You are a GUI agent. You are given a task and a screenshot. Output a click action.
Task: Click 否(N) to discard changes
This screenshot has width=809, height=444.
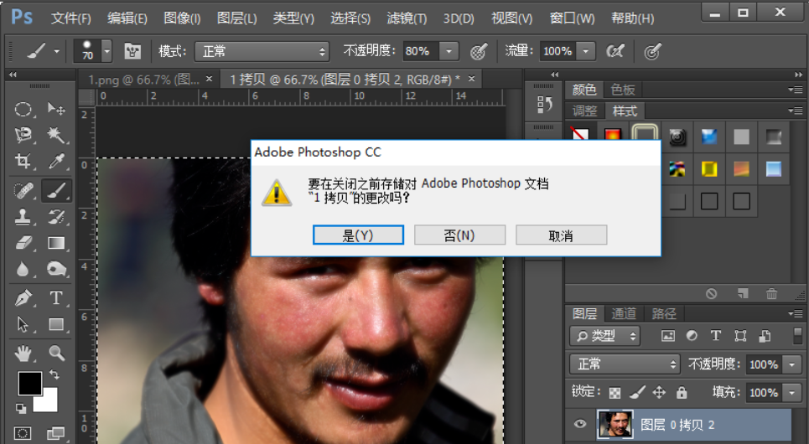459,235
